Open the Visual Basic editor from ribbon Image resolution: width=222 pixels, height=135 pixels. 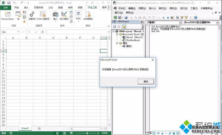coord(7,16)
